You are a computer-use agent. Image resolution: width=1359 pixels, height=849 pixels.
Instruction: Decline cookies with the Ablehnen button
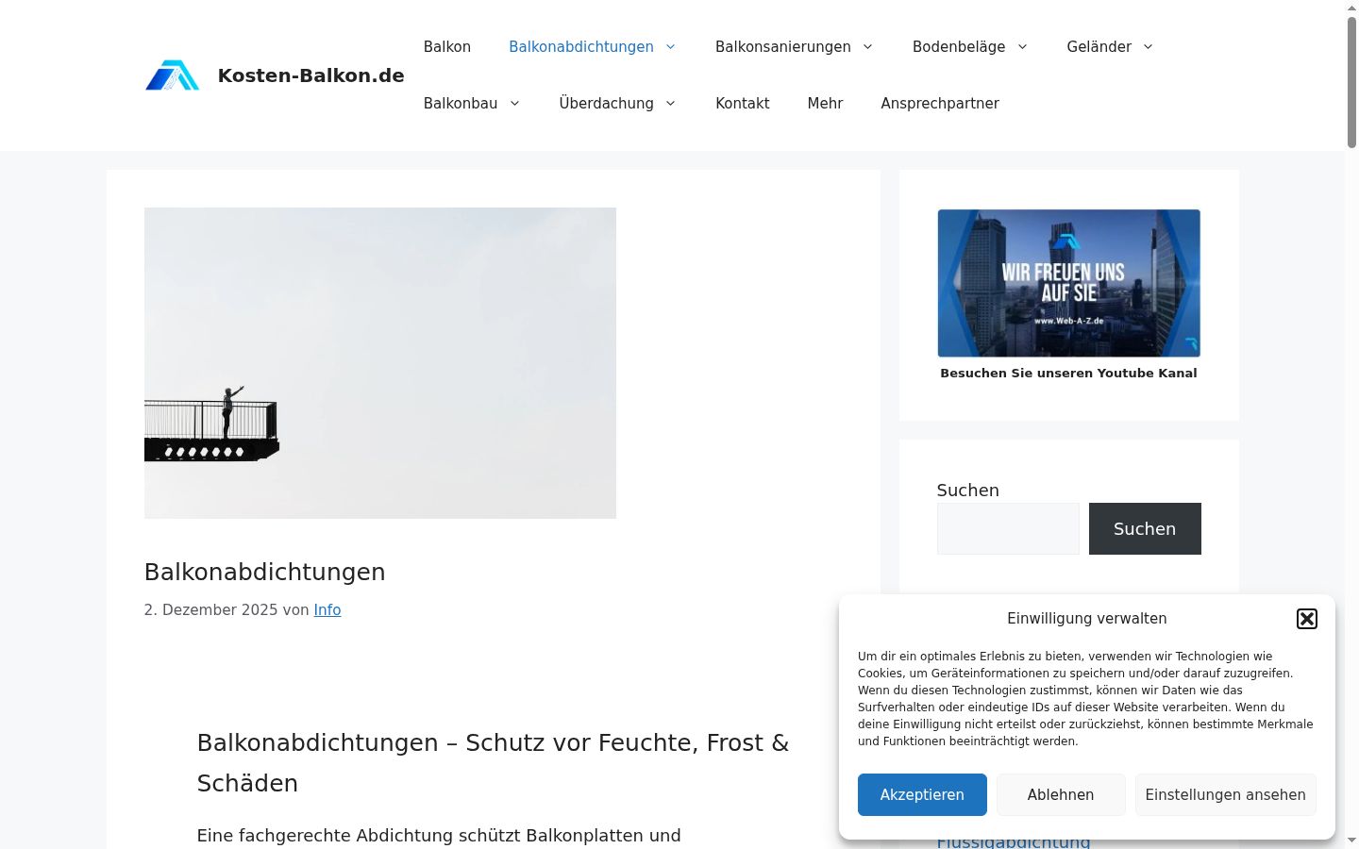[1061, 794]
